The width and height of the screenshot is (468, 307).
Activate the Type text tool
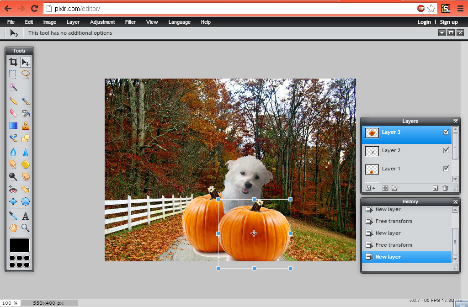coord(26,216)
